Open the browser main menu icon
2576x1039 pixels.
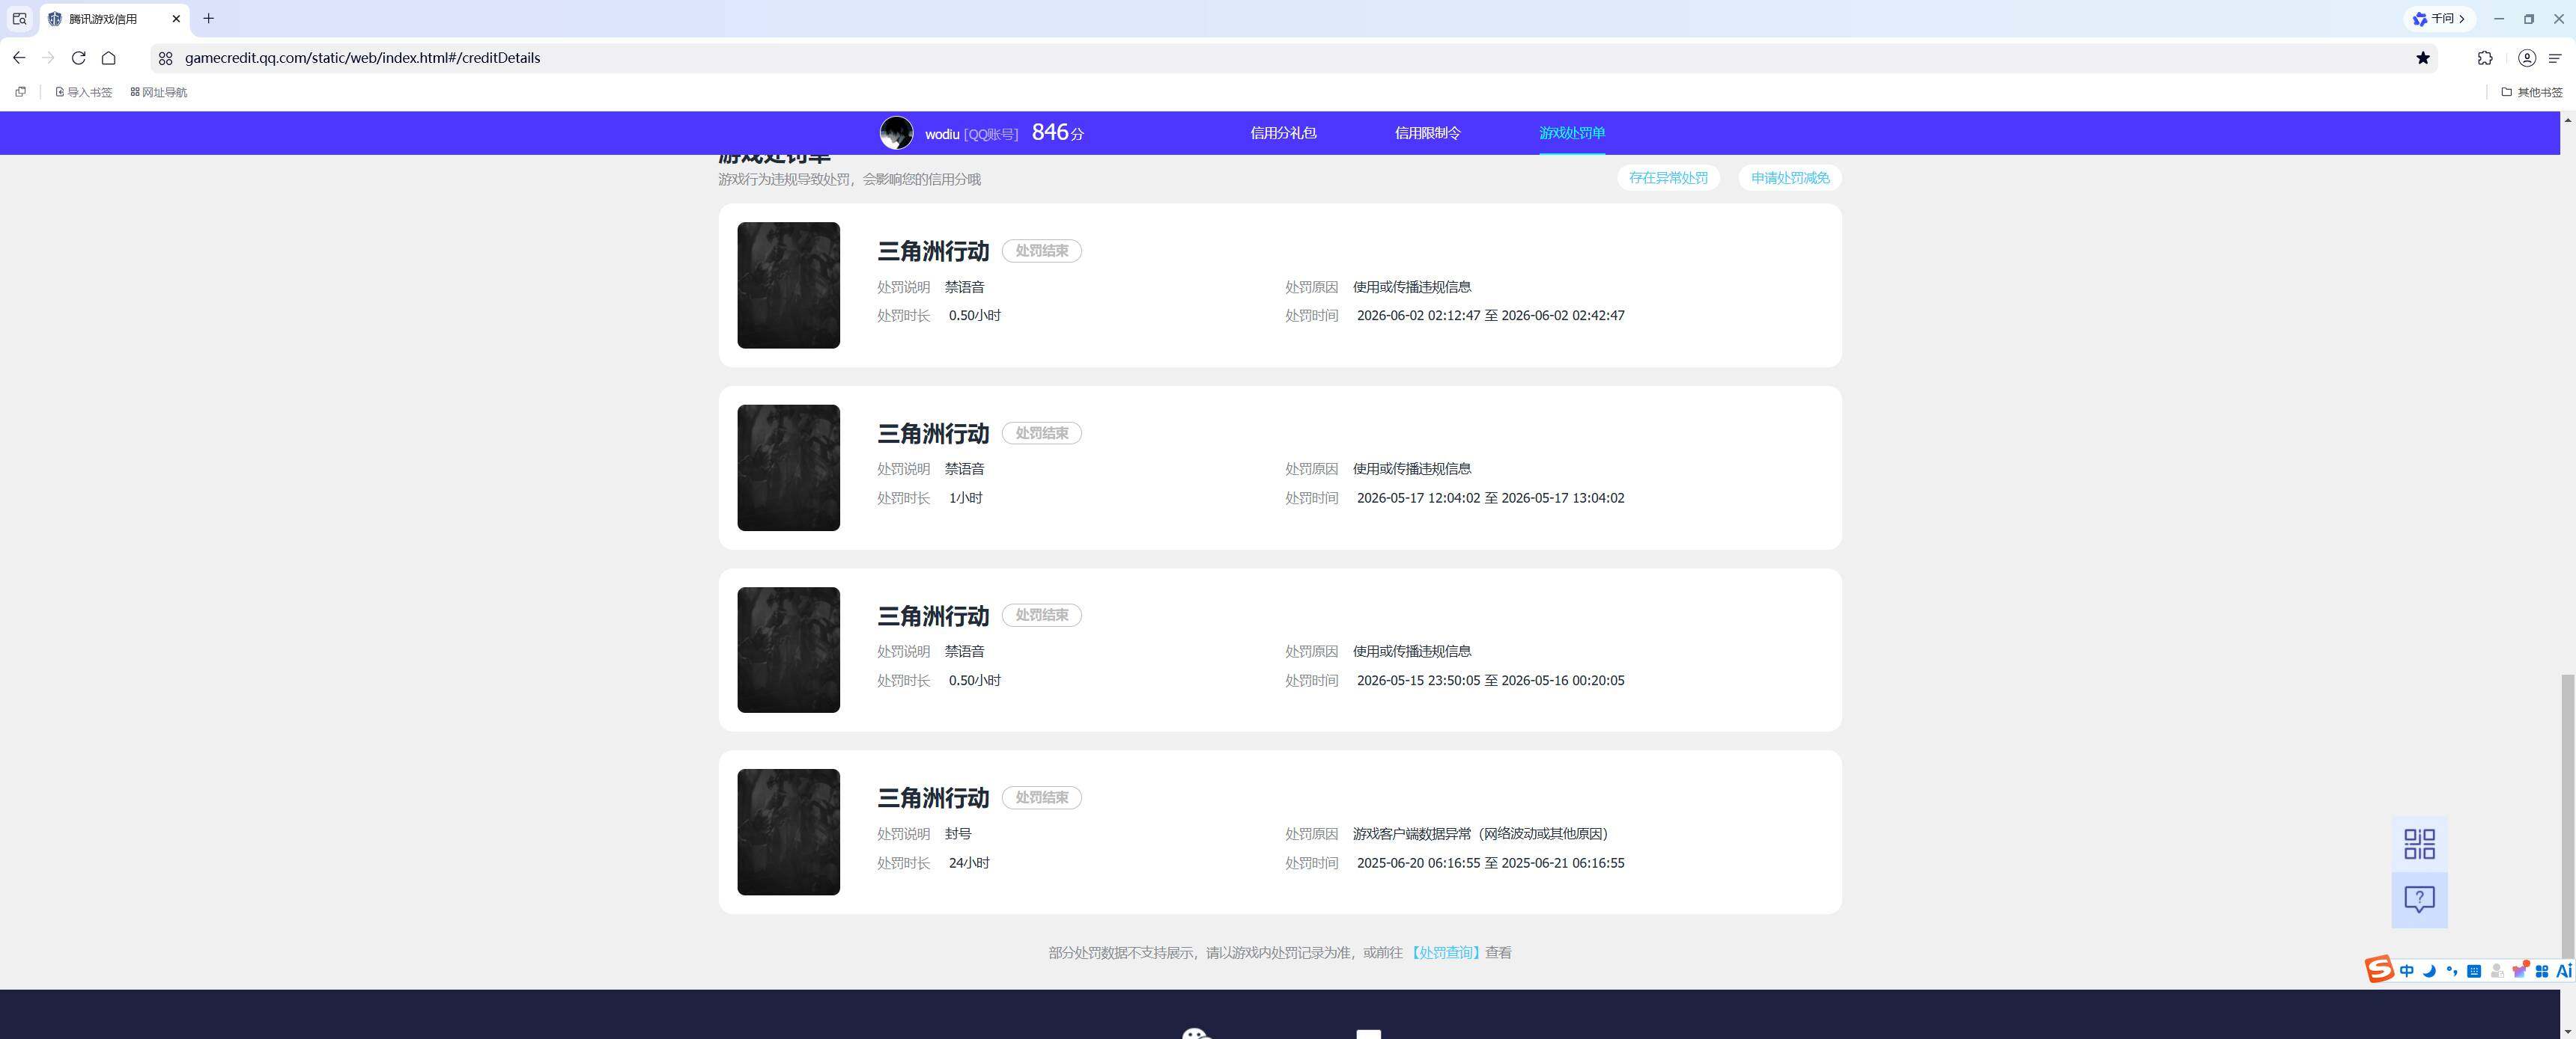2555,58
